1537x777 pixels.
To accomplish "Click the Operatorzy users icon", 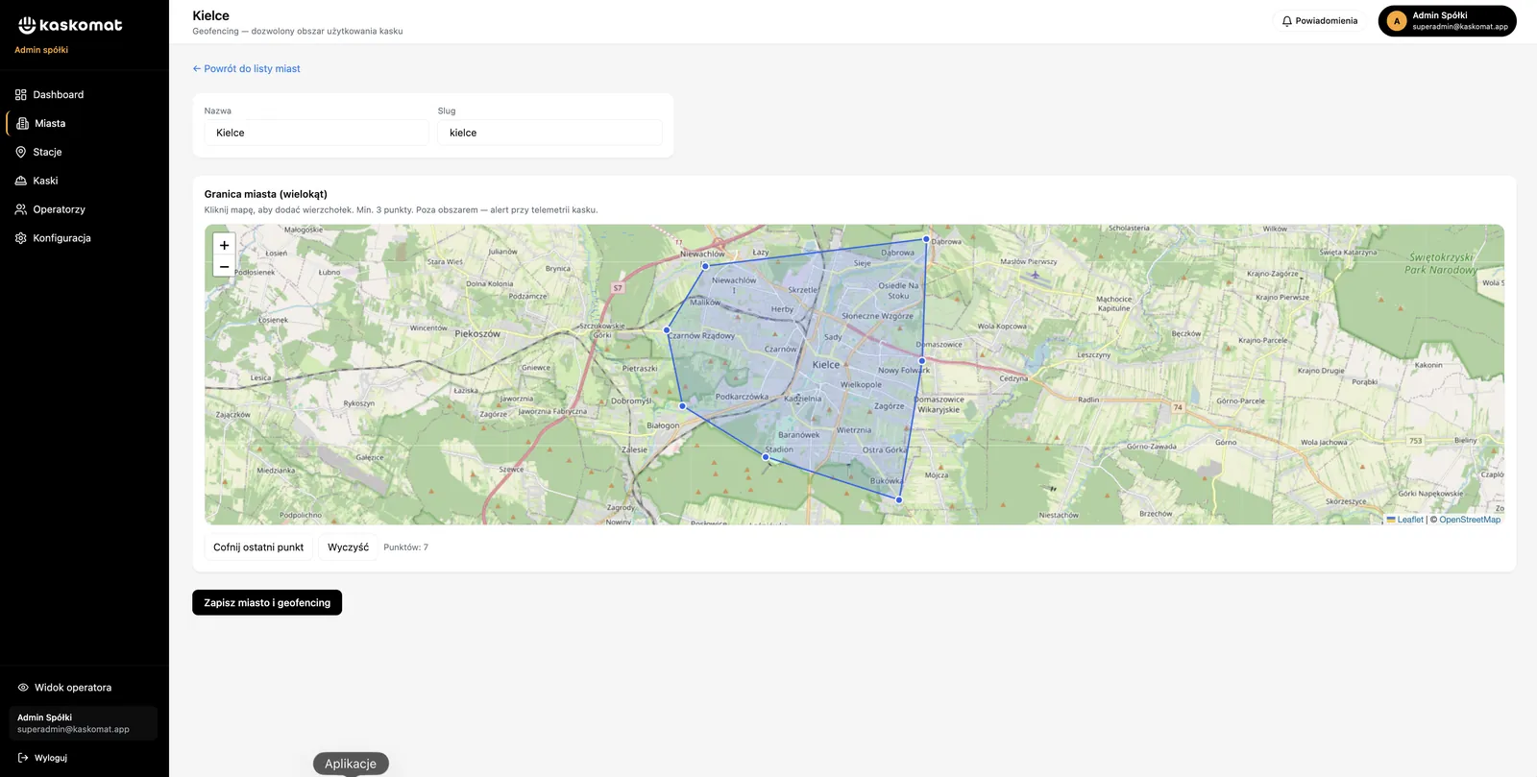I will click(21, 209).
